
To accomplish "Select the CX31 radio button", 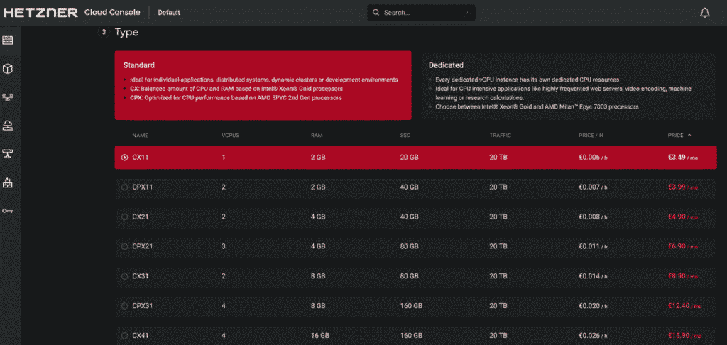I will click(124, 276).
